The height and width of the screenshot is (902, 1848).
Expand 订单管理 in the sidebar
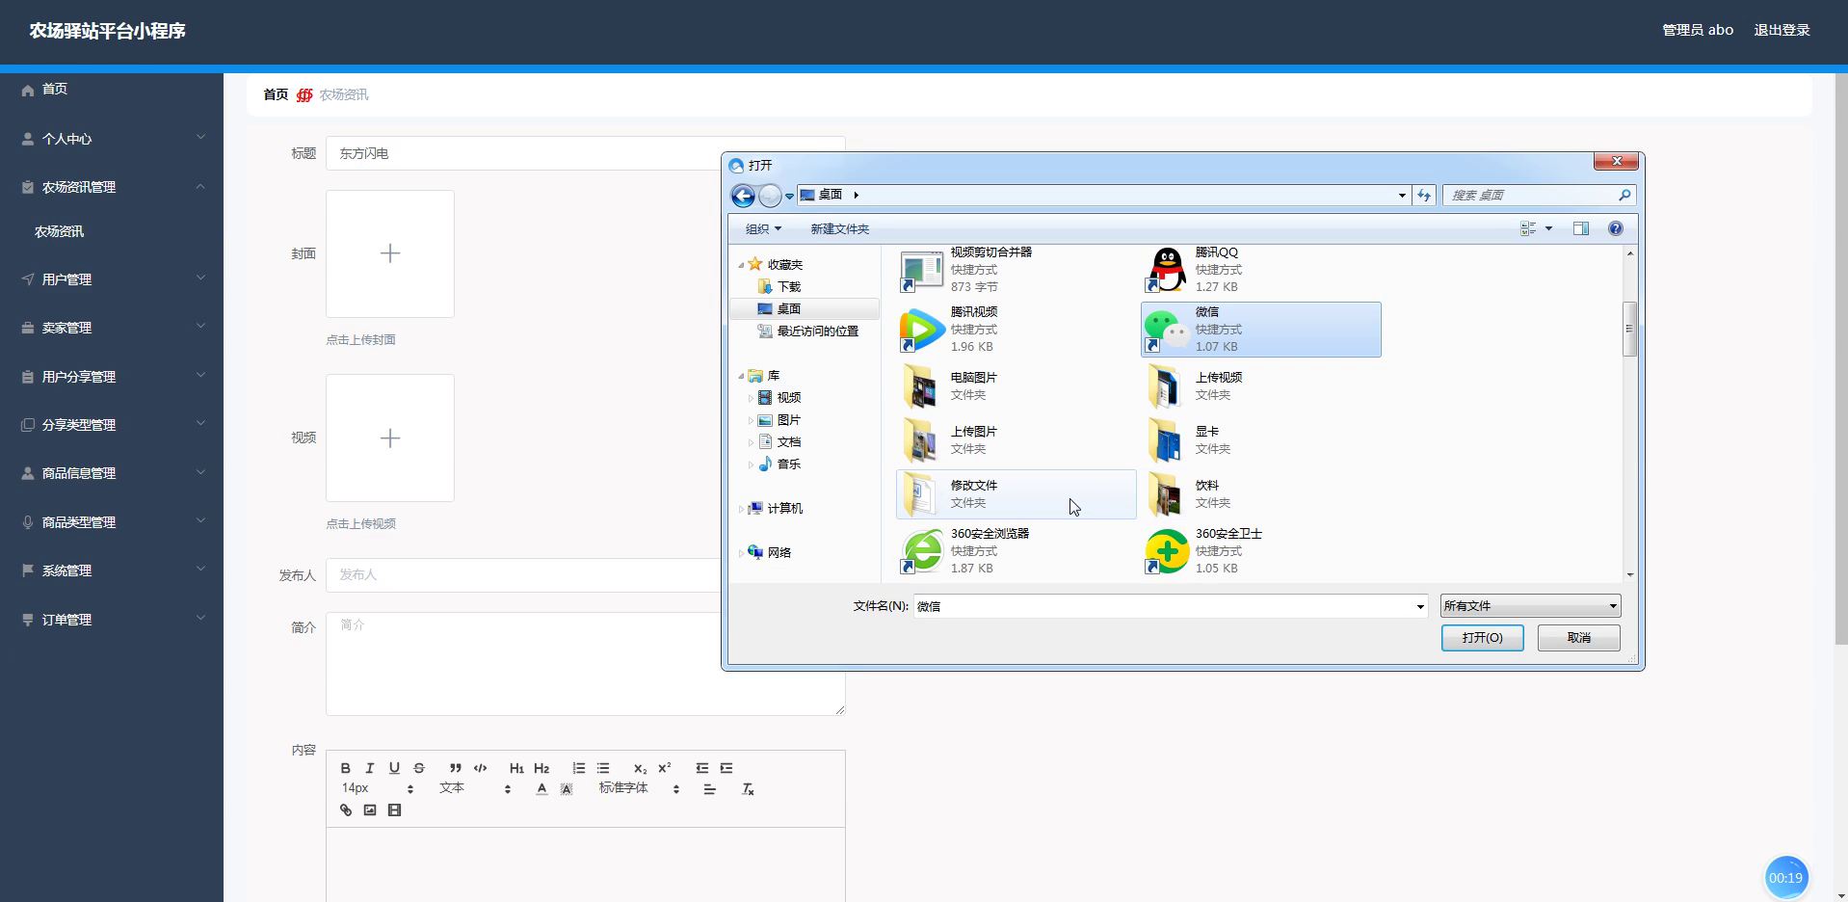pyautogui.click(x=112, y=620)
